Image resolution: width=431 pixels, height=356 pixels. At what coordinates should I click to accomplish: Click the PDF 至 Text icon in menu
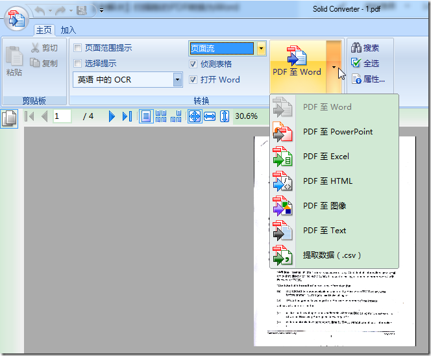tap(283, 231)
